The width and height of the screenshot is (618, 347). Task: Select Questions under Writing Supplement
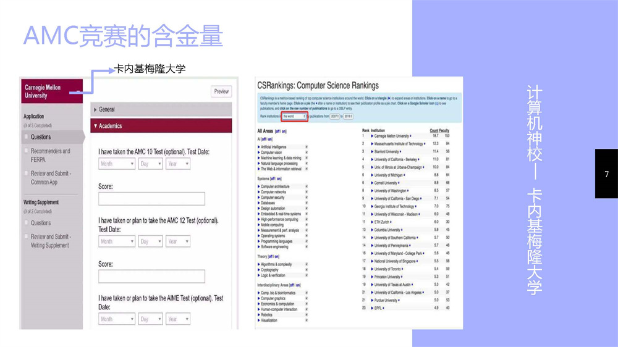pos(41,223)
